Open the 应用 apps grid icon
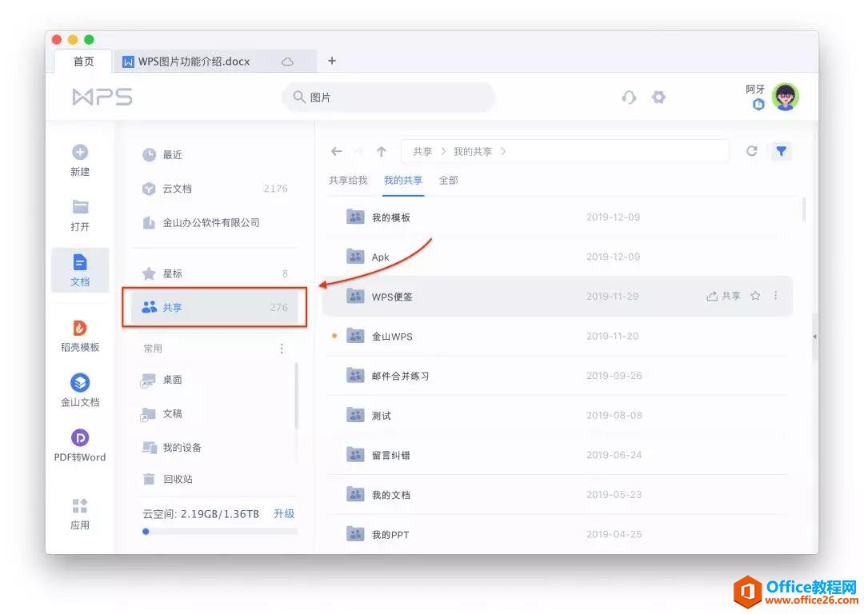 tap(80, 505)
